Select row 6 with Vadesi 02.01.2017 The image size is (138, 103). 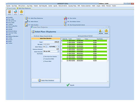85,50
